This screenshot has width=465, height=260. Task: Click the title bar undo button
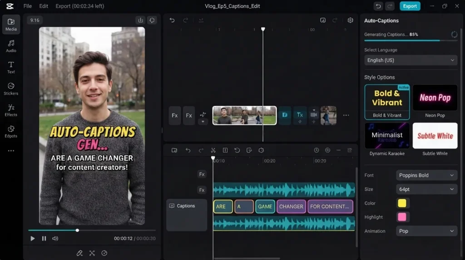tap(378, 6)
